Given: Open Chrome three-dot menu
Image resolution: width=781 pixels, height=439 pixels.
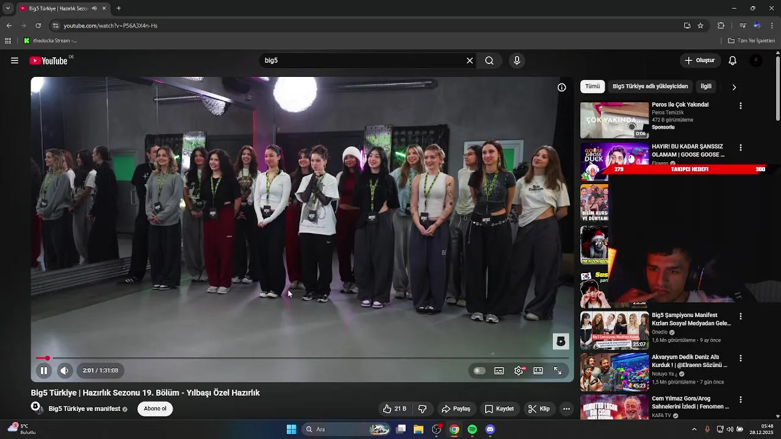Looking at the screenshot, I should coord(772,26).
